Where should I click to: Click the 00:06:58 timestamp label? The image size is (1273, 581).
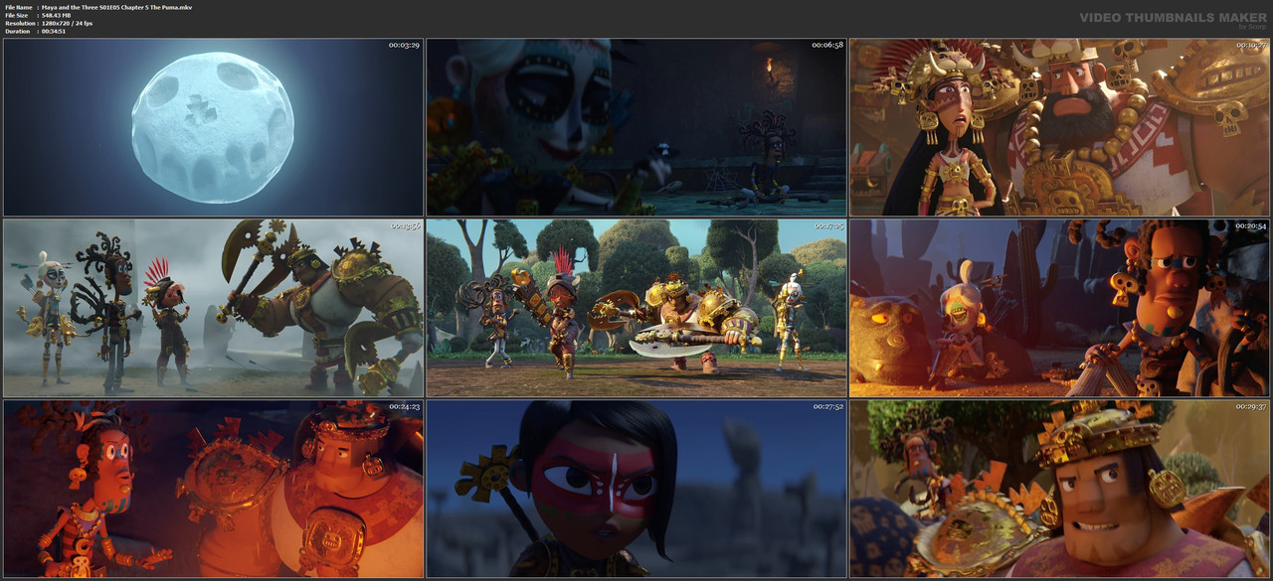pos(827,46)
